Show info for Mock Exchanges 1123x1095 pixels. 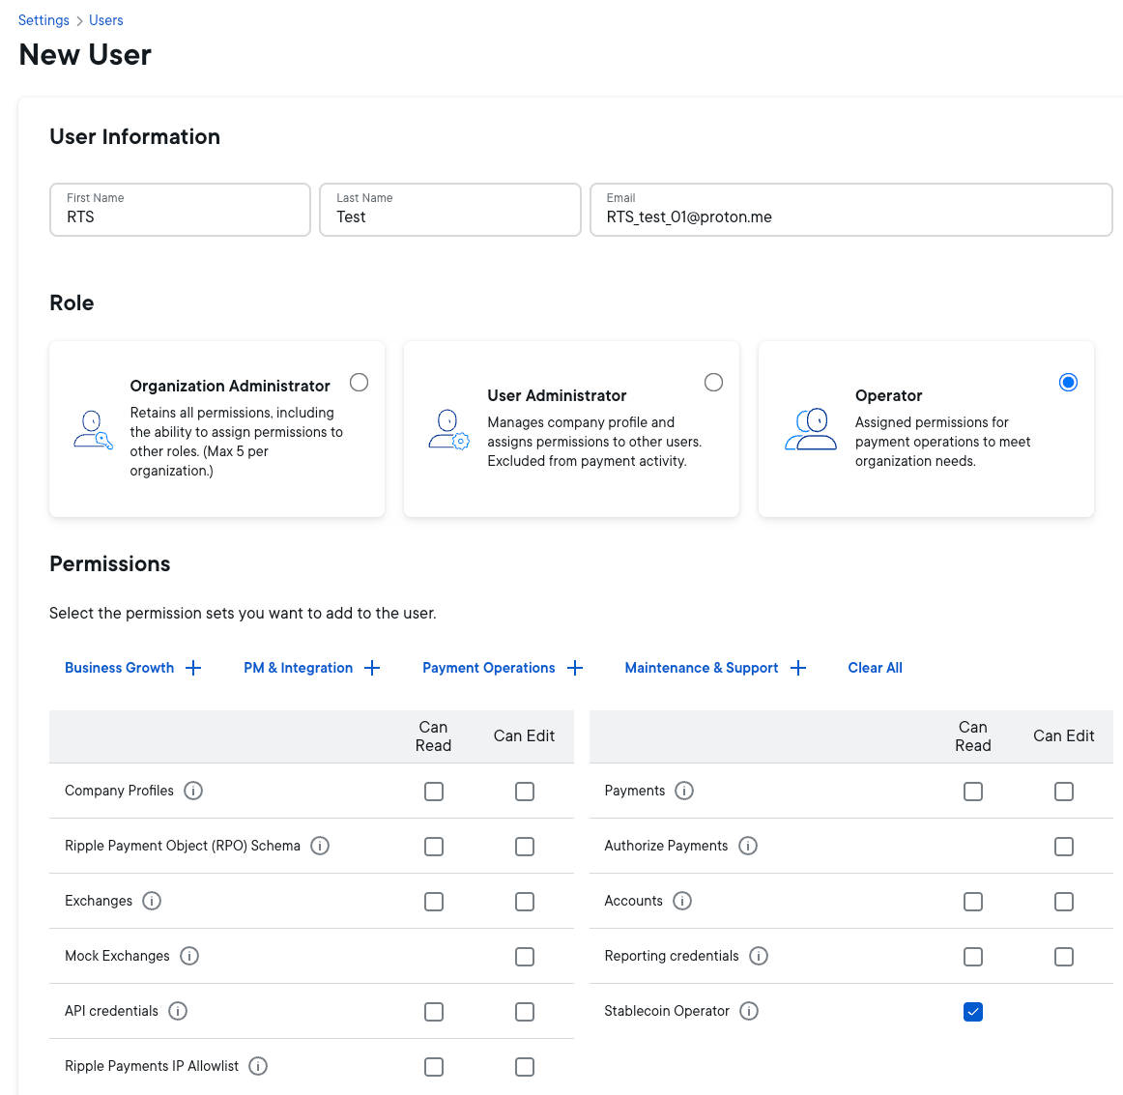(x=189, y=956)
